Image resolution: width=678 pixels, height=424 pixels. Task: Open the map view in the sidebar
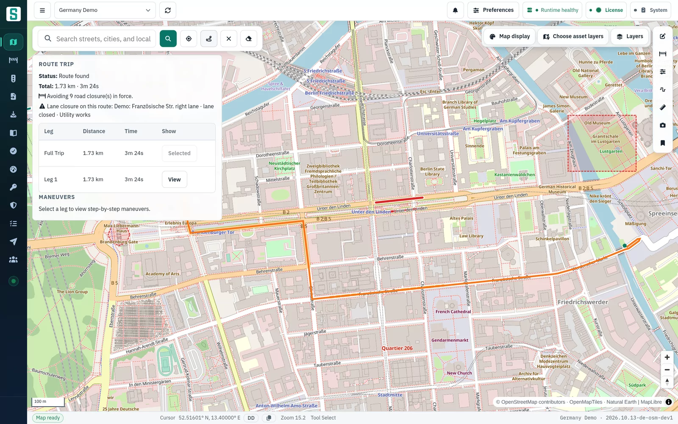point(13,42)
